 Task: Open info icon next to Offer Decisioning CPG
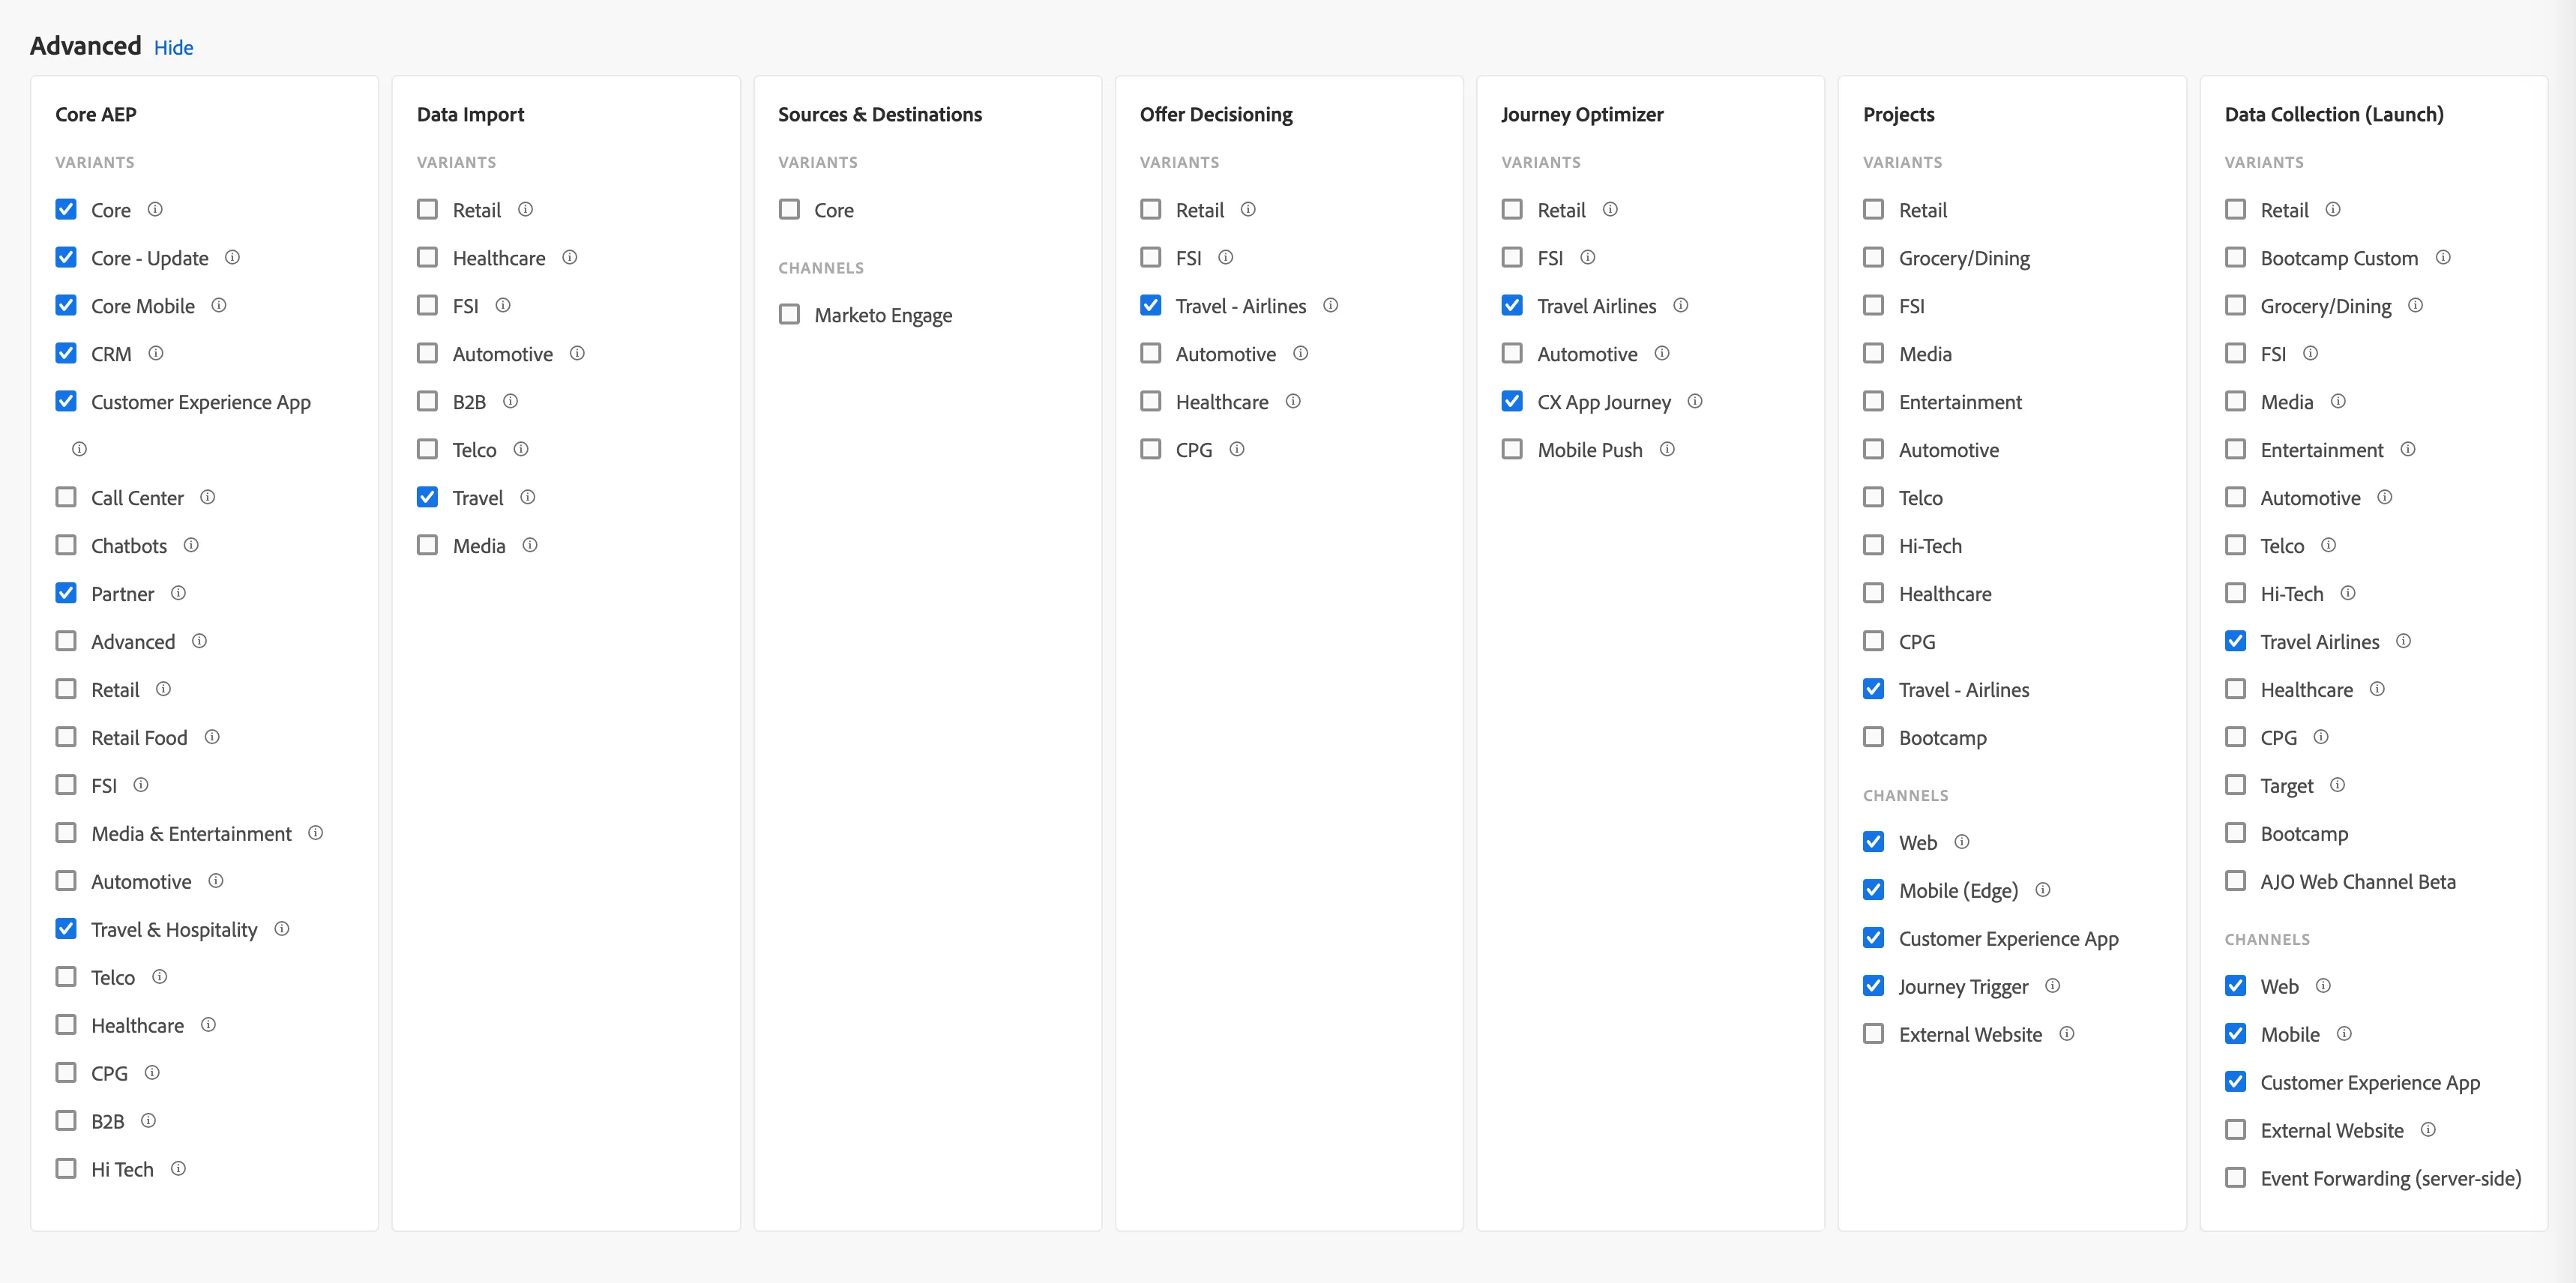[x=1237, y=449]
